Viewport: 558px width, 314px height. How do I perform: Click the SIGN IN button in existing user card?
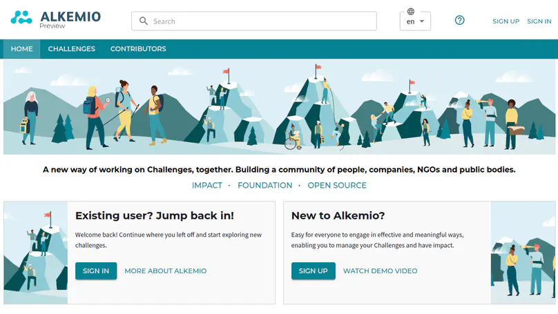click(x=96, y=271)
